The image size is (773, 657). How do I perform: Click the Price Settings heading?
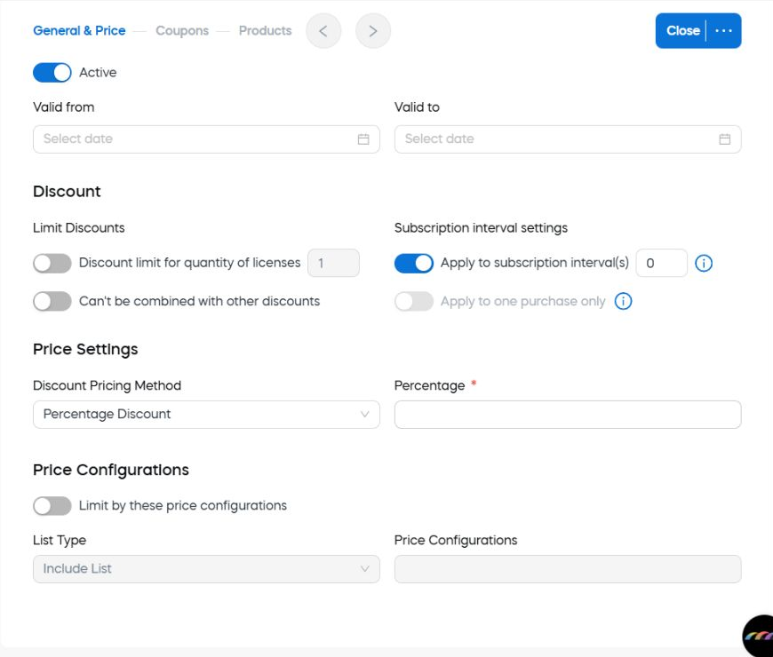tap(85, 349)
